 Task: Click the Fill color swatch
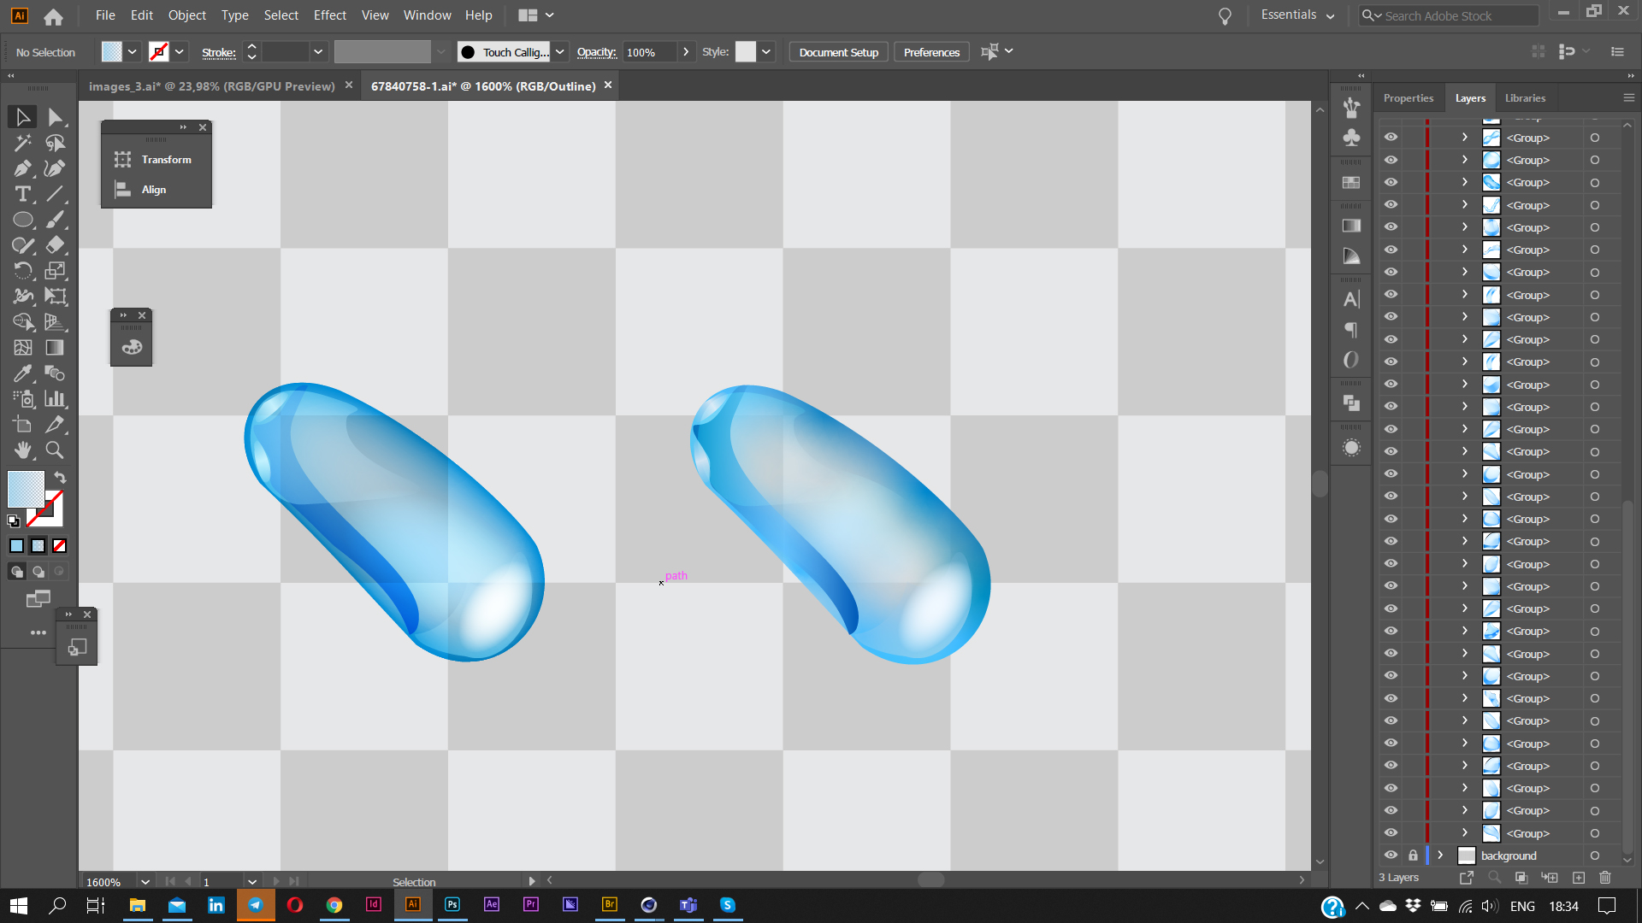click(24, 489)
